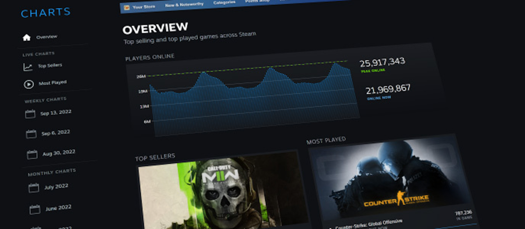Viewport: 525px width, 229px height.
Task: Click calendar icon beside Sep 13, 2022
Action: coord(30,114)
